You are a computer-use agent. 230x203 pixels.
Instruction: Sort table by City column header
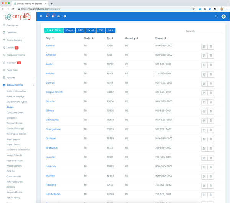(x=50, y=38)
